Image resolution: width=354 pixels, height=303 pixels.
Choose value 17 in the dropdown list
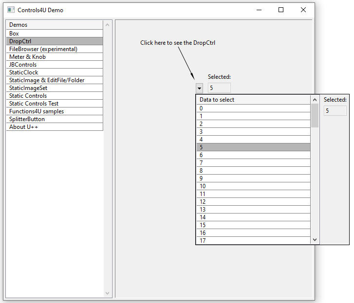(253, 240)
